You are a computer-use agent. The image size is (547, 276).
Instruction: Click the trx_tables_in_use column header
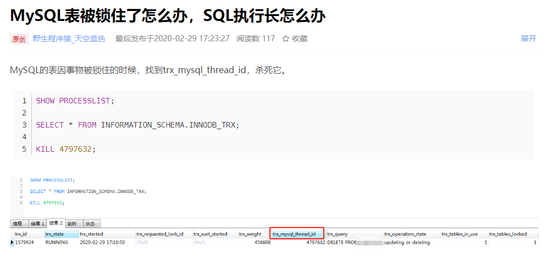click(465, 234)
